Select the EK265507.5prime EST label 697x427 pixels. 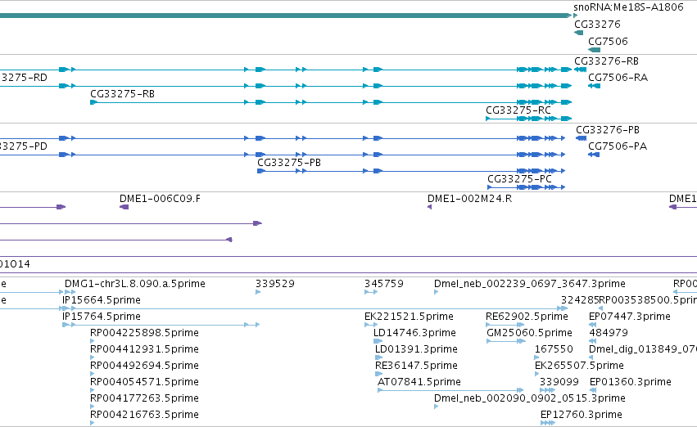tap(579, 366)
